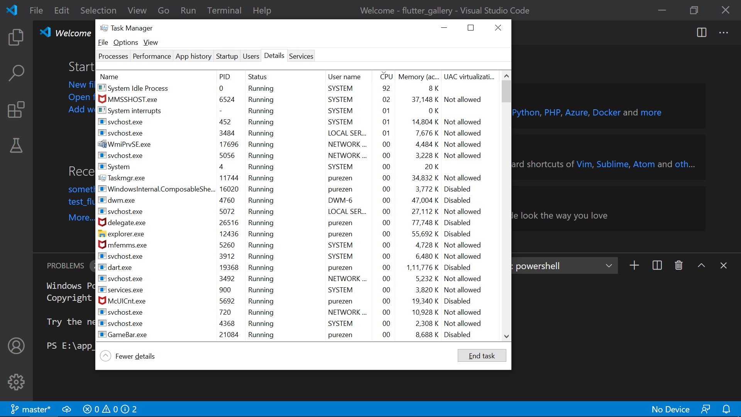741x417 pixels.
Task: Click the Docker link on Welcome page
Action: pyautogui.click(x=606, y=112)
